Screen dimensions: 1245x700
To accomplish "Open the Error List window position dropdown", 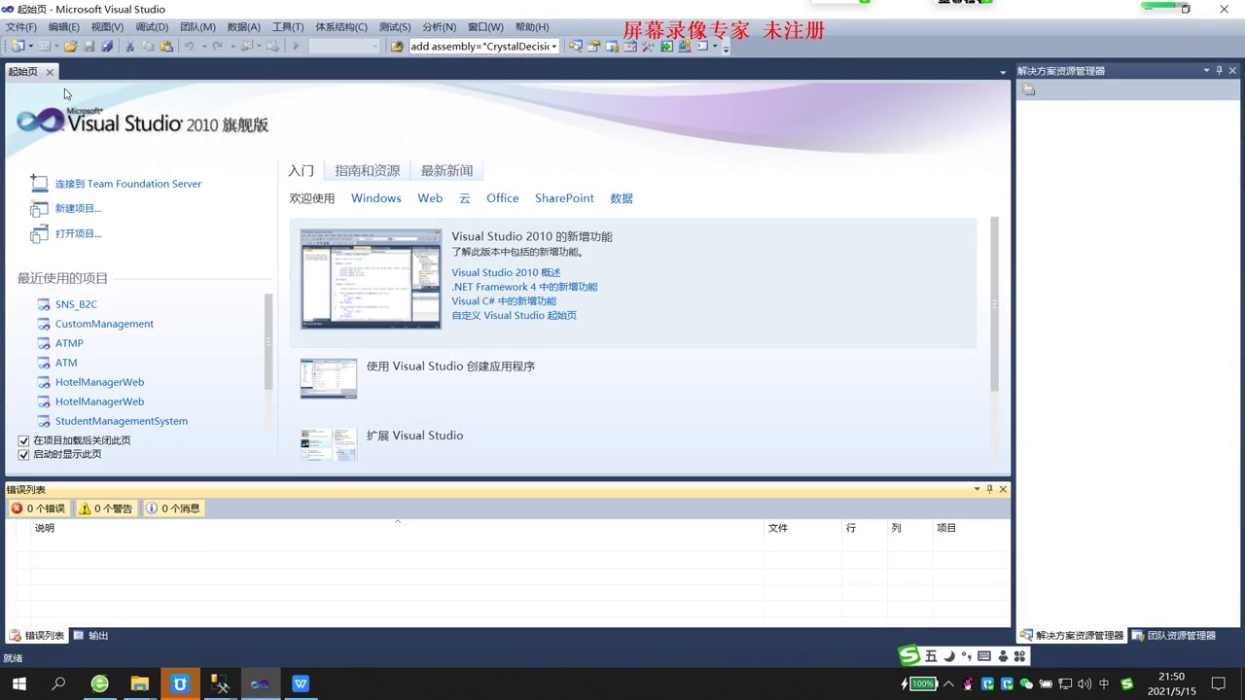I will point(977,489).
